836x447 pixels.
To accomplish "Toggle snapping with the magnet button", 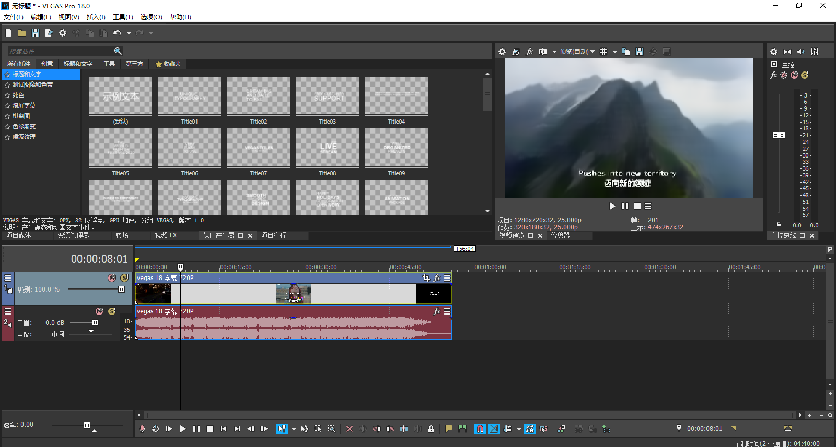I will [480, 429].
